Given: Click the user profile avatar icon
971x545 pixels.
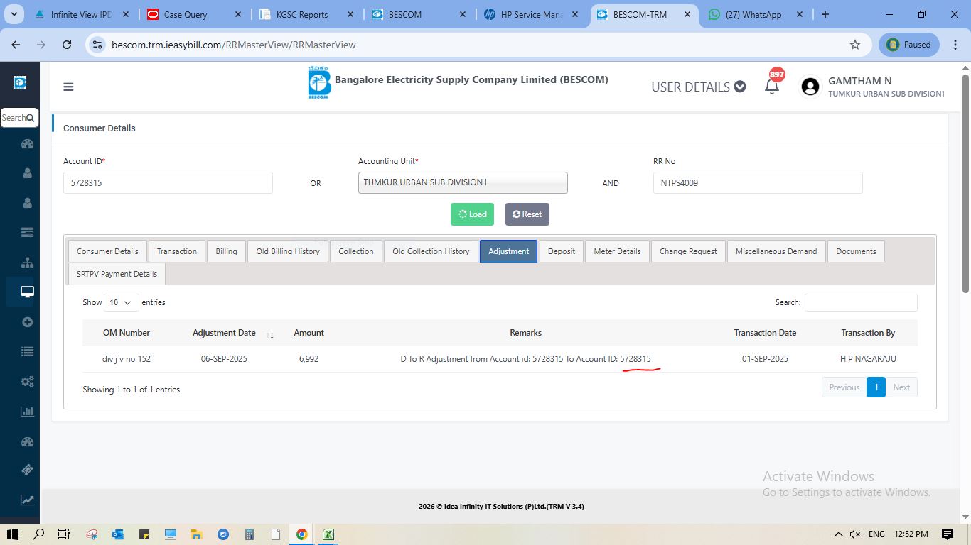Looking at the screenshot, I should 810,87.
